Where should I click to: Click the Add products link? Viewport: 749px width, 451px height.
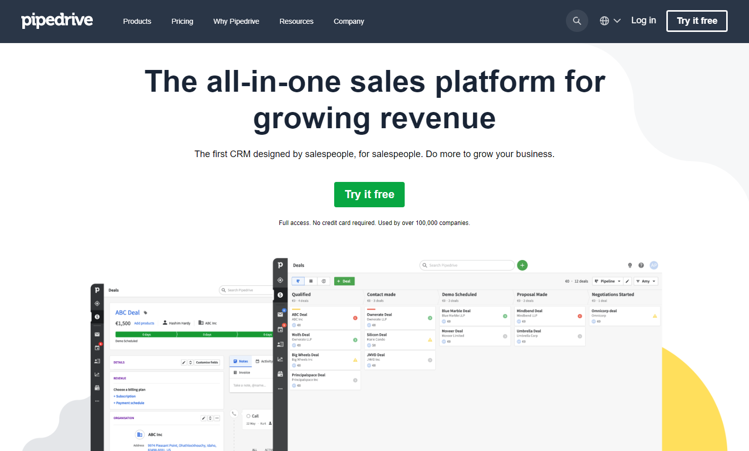[x=144, y=323]
